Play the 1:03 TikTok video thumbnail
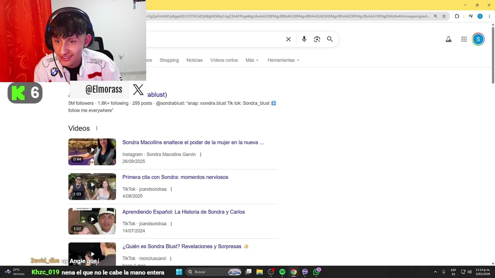This screenshot has width=495, height=278. (x=92, y=186)
